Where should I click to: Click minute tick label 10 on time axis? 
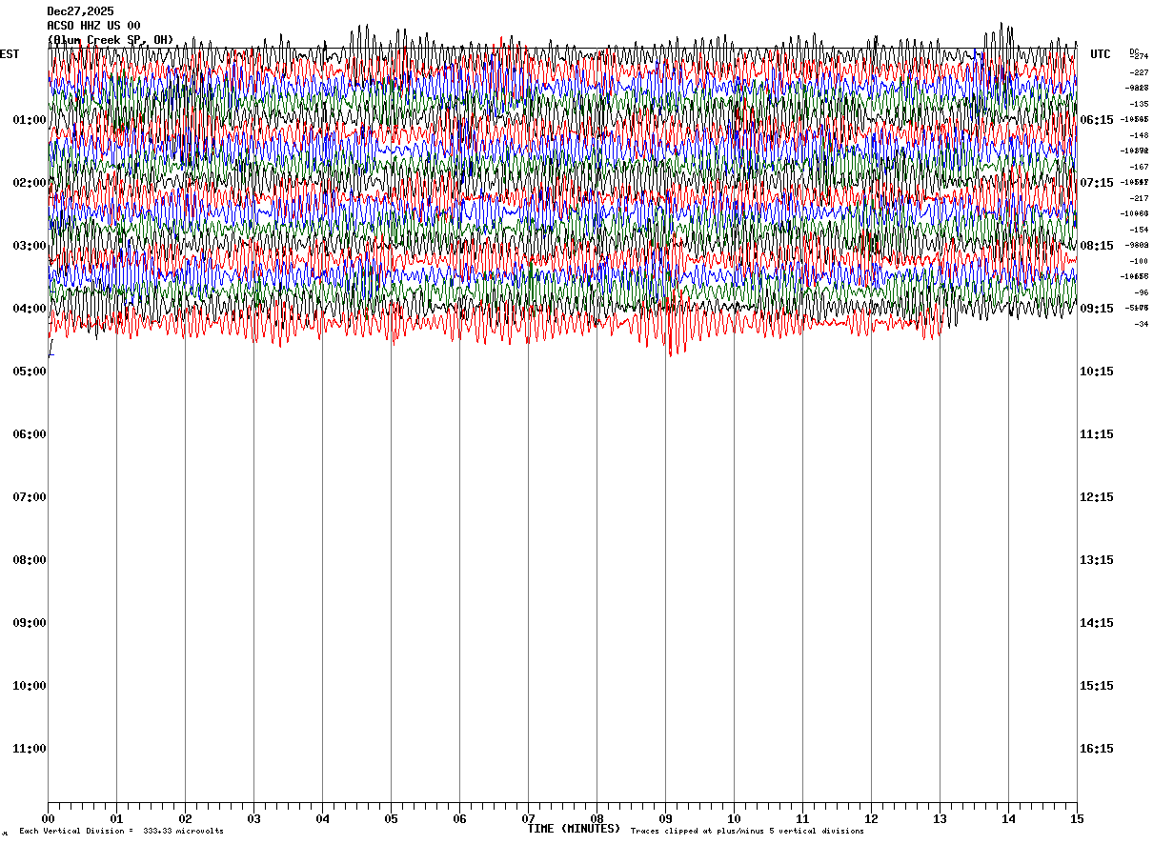734,818
